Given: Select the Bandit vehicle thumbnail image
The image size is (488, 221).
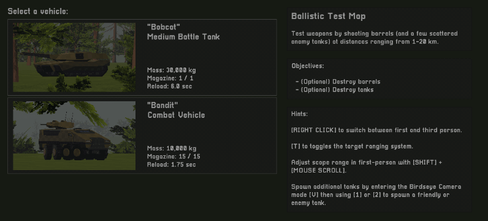Looking at the screenshot, I should [74, 136].
